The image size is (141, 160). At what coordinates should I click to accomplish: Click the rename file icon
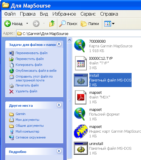coord(11,53)
